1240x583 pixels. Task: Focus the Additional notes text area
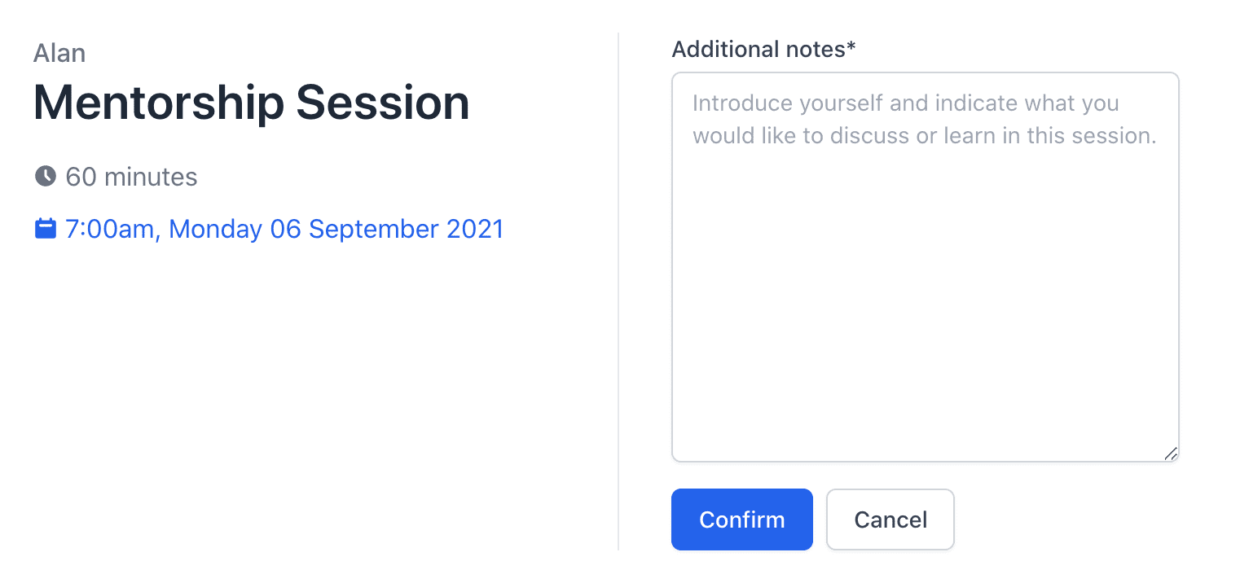[925, 267]
